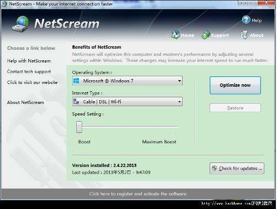
Task: Open Contact tech support link
Action: (29, 71)
